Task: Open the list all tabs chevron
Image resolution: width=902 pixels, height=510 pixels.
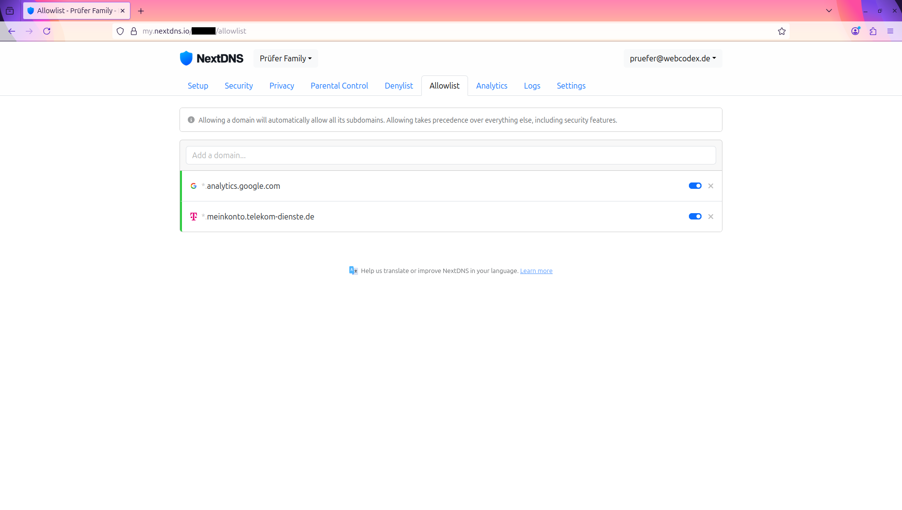Action: click(x=829, y=10)
